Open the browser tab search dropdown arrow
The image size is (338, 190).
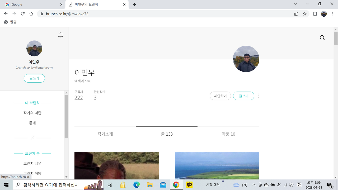coord(295,4)
